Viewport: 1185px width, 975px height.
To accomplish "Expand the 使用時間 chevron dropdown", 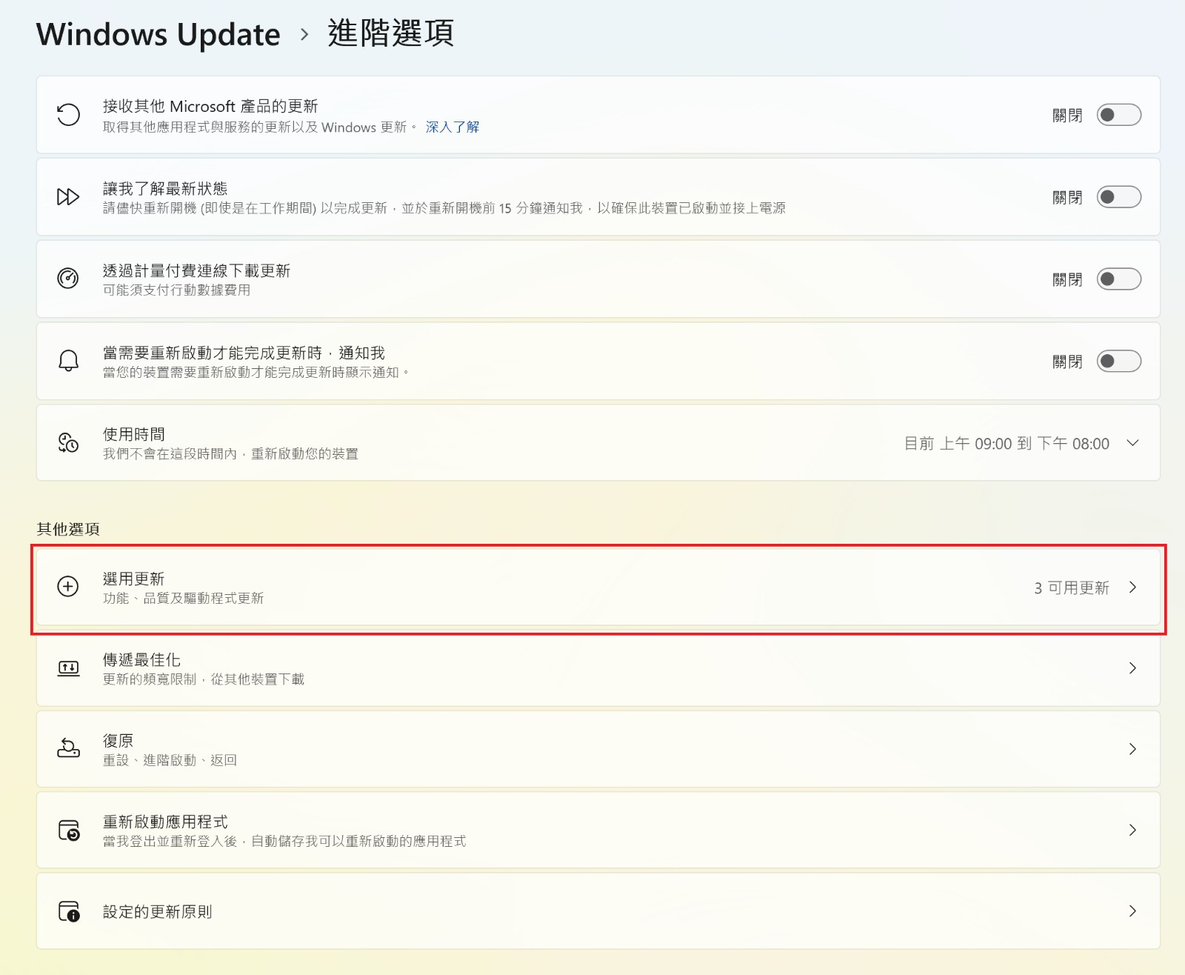I will pyautogui.click(x=1132, y=443).
